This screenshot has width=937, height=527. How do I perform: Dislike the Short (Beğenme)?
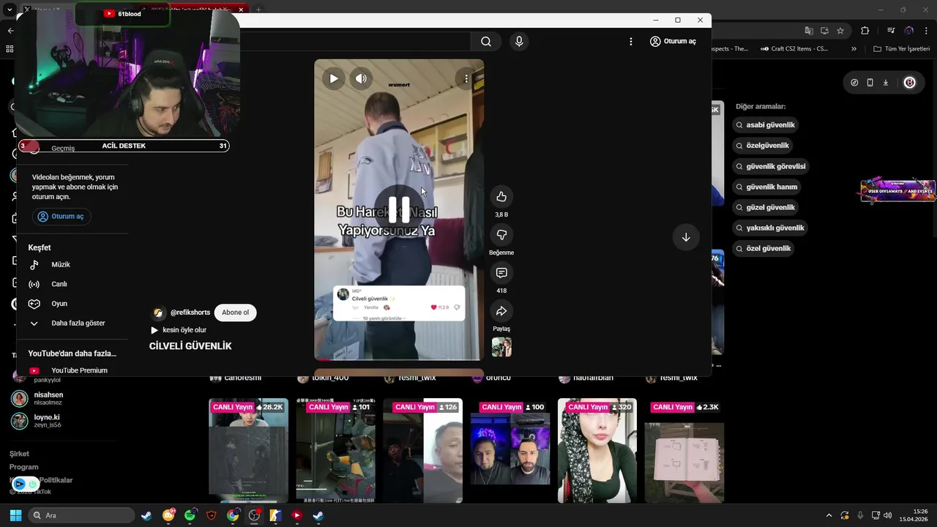(x=501, y=234)
